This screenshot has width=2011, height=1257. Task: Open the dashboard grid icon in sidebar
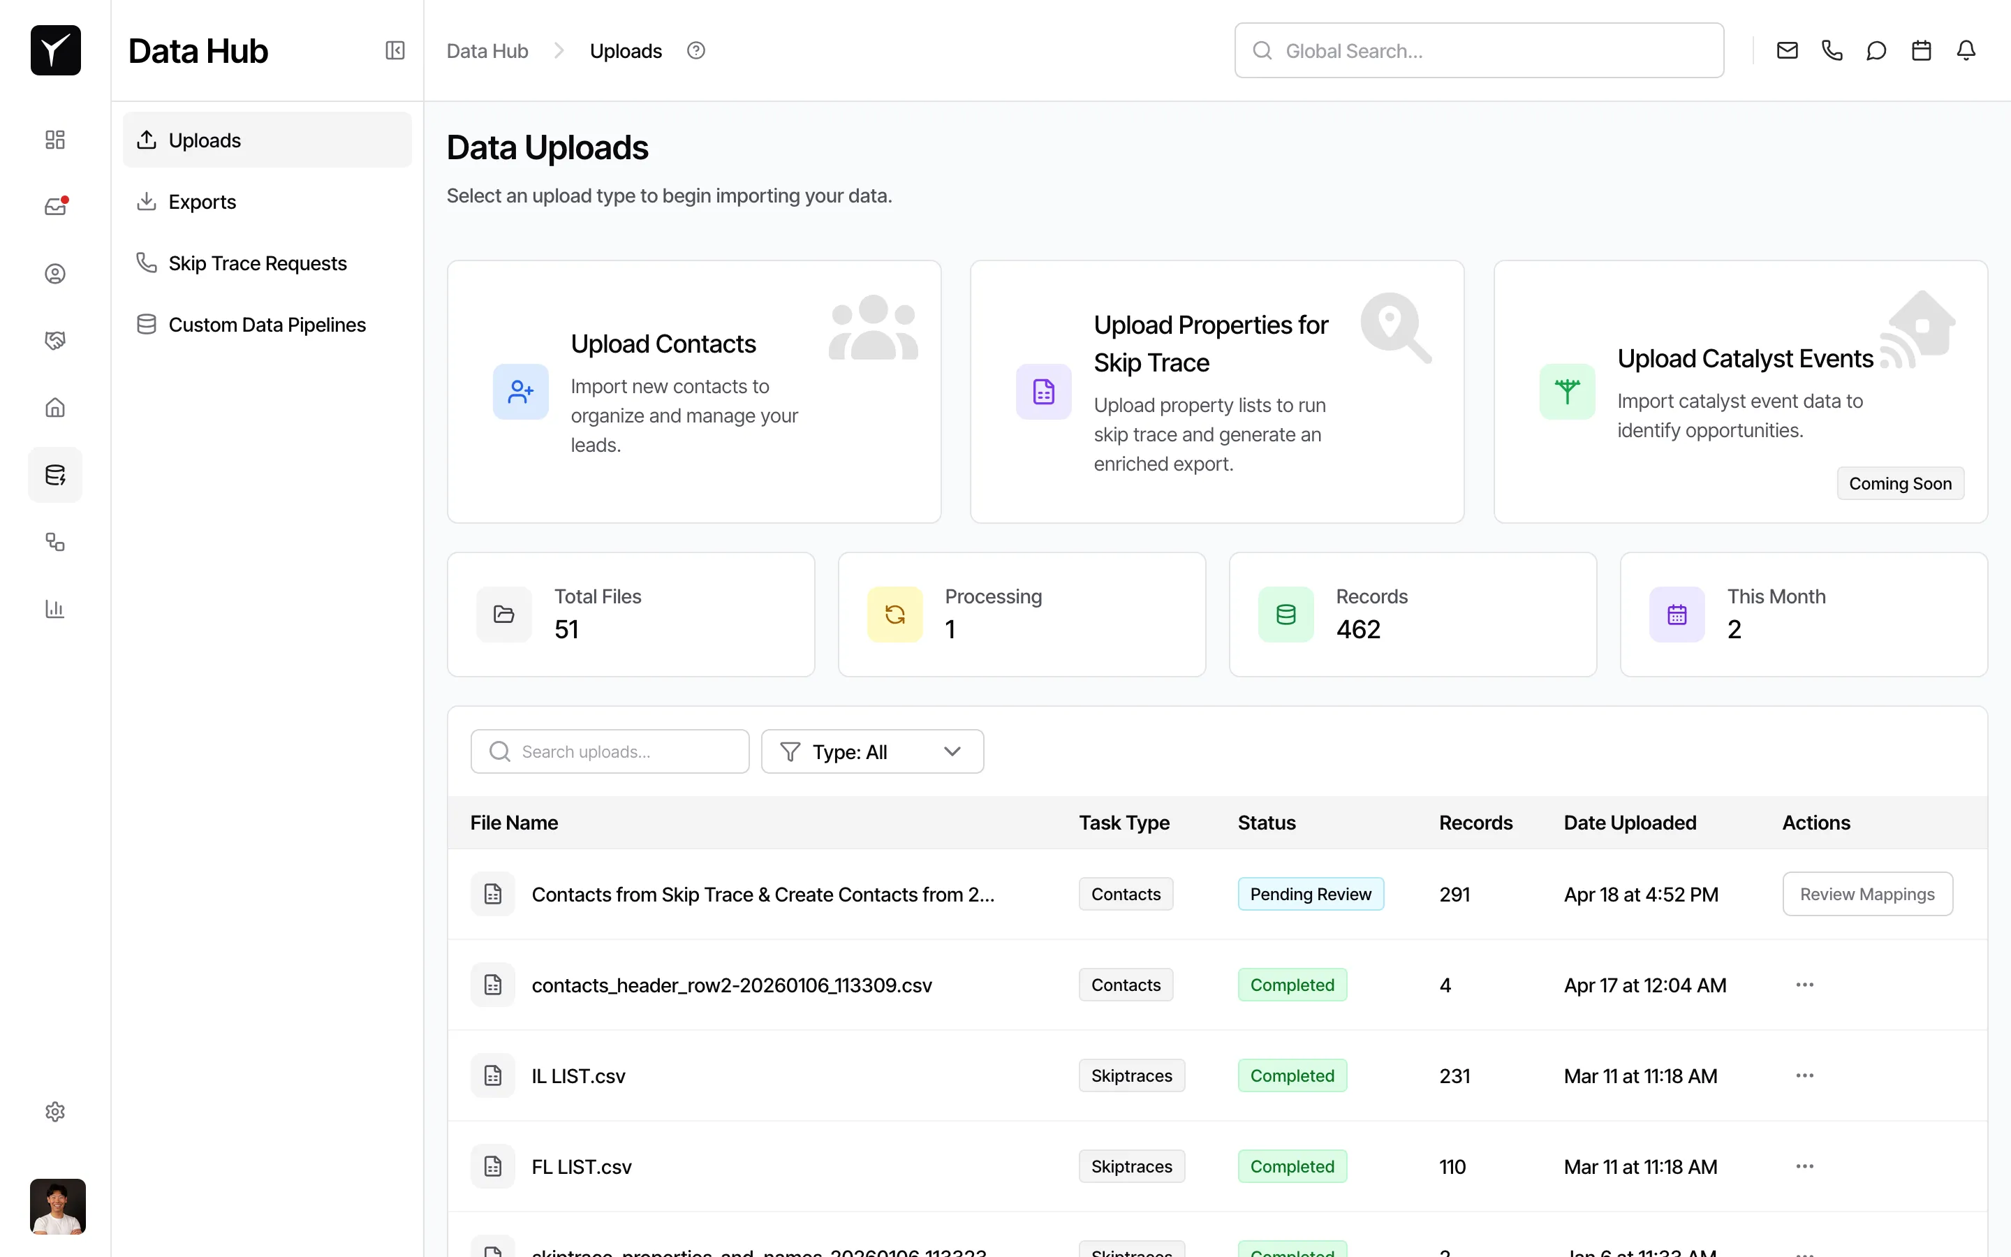(55, 140)
